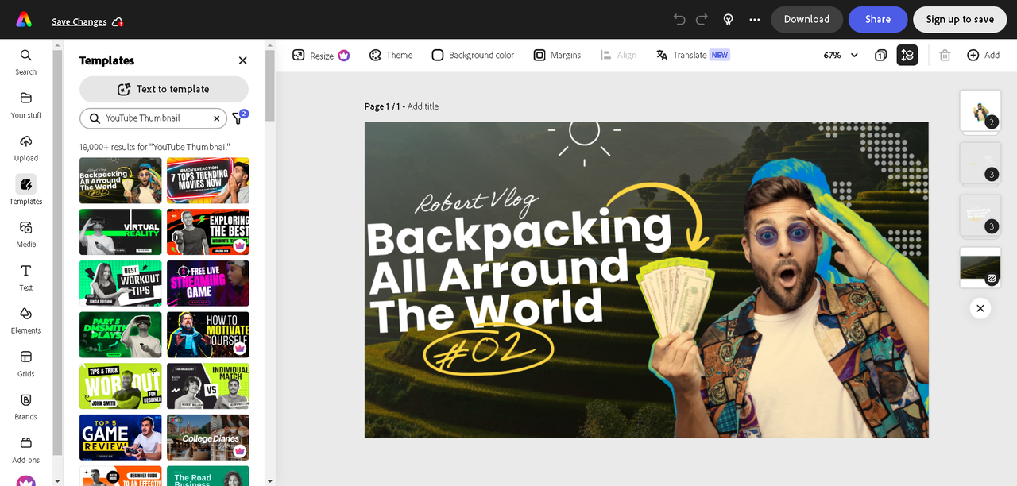Open the Search panel in sidebar
The height and width of the screenshot is (486, 1017).
tap(25, 61)
